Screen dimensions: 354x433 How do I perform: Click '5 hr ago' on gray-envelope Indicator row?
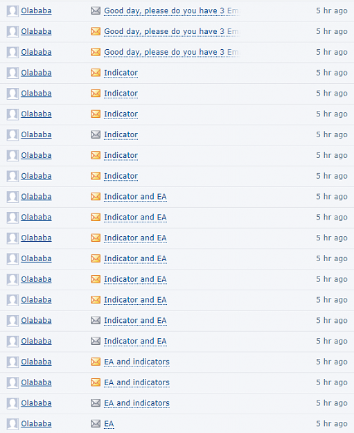point(332,135)
